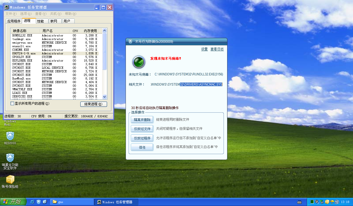This screenshot has height=206, width=353.
Task: Select the EXPLORER.EXE process row
Action: point(55,60)
